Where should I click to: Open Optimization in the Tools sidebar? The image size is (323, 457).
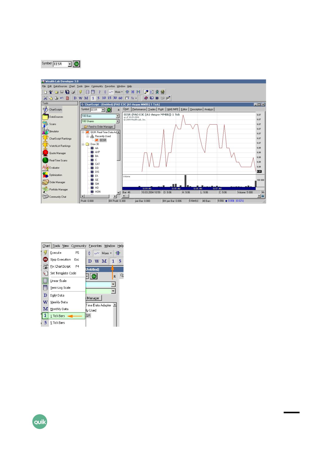click(x=52, y=175)
